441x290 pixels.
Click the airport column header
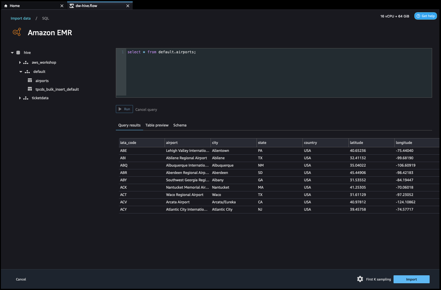coord(188,143)
